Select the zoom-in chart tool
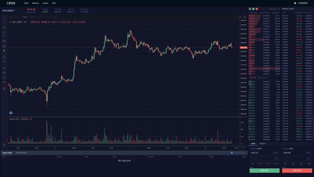 click(x=4, y=62)
